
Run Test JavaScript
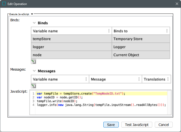(137, 125)
